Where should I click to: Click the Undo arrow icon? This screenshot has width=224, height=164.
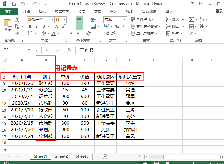tap(23, 3)
